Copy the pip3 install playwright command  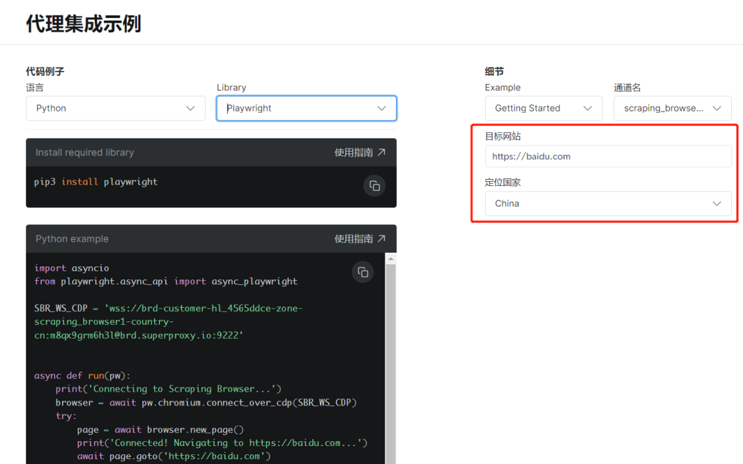374,186
